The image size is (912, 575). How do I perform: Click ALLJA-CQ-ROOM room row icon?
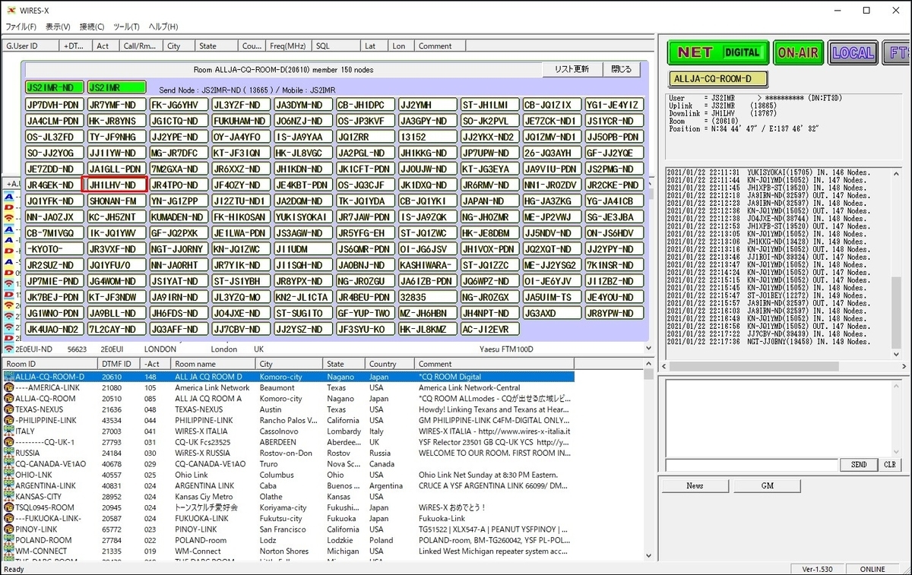tap(8, 398)
